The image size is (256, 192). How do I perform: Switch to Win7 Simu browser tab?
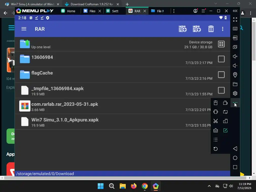(32, 4)
